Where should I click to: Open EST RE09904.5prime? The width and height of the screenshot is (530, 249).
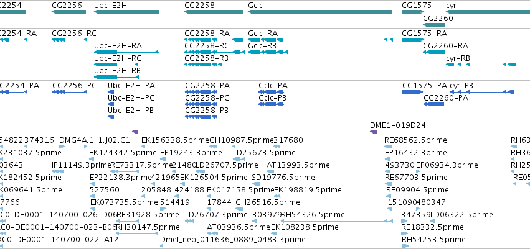click(389, 196)
